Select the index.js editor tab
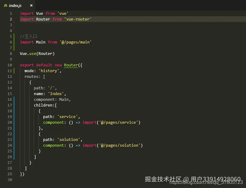Image resolution: width=246 pixels, height=188 pixels. click(17, 5)
